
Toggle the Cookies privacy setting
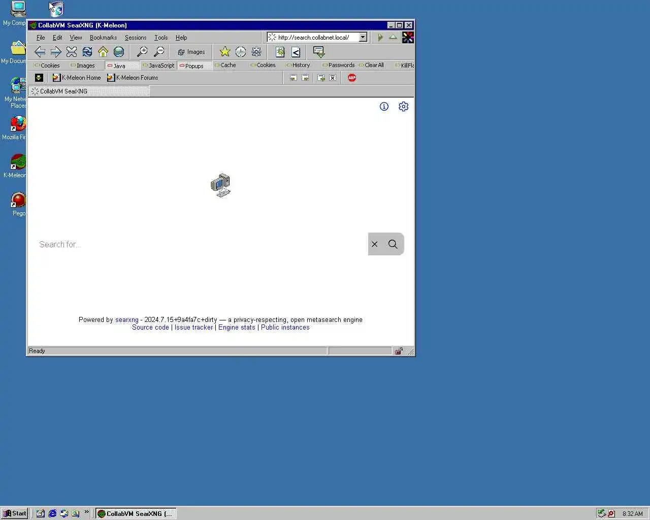tap(47, 66)
